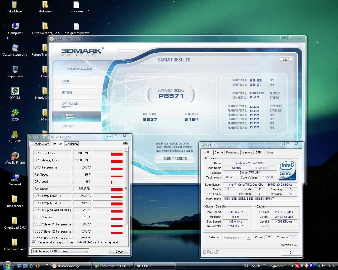Click the GPU-Z sensors scrollbar down arrow
Screen dimensions: 338x270
126,236
